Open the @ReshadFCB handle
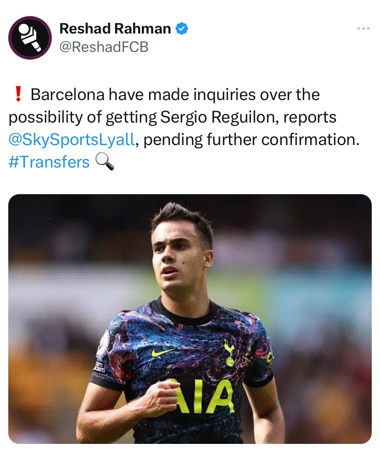 [104, 47]
